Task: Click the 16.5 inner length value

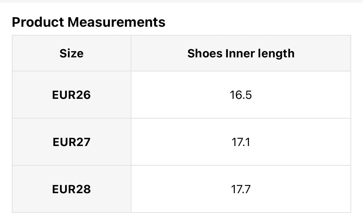Action: point(241,95)
